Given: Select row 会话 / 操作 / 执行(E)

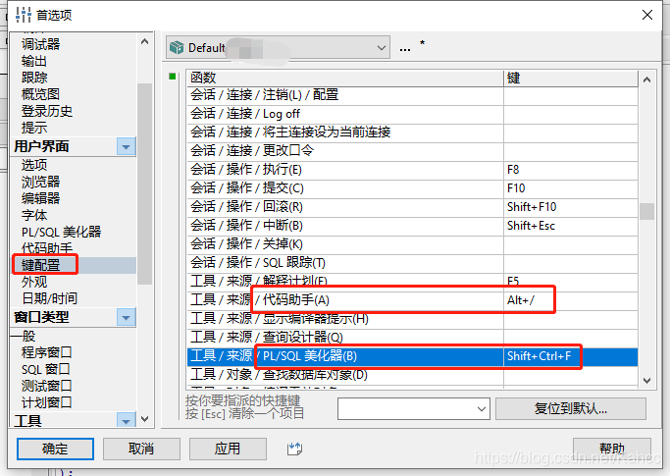Looking at the screenshot, I should tap(412, 170).
